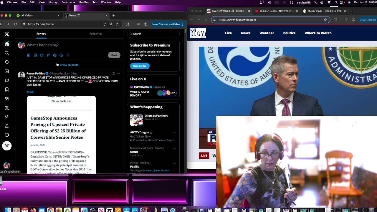Show 35 new posts
Viewport: 377px width, 212px height.
pos(69,65)
